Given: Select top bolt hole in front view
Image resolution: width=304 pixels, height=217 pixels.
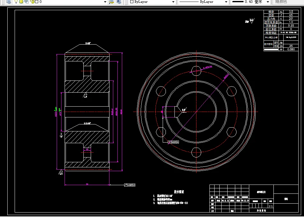Looking at the screenshot, I should pyautogui.click(x=196, y=71).
